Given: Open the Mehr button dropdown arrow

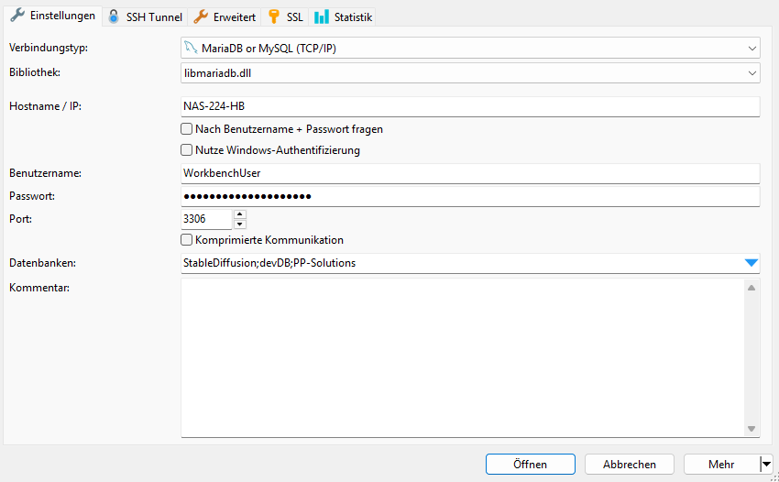Looking at the screenshot, I should (766, 465).
